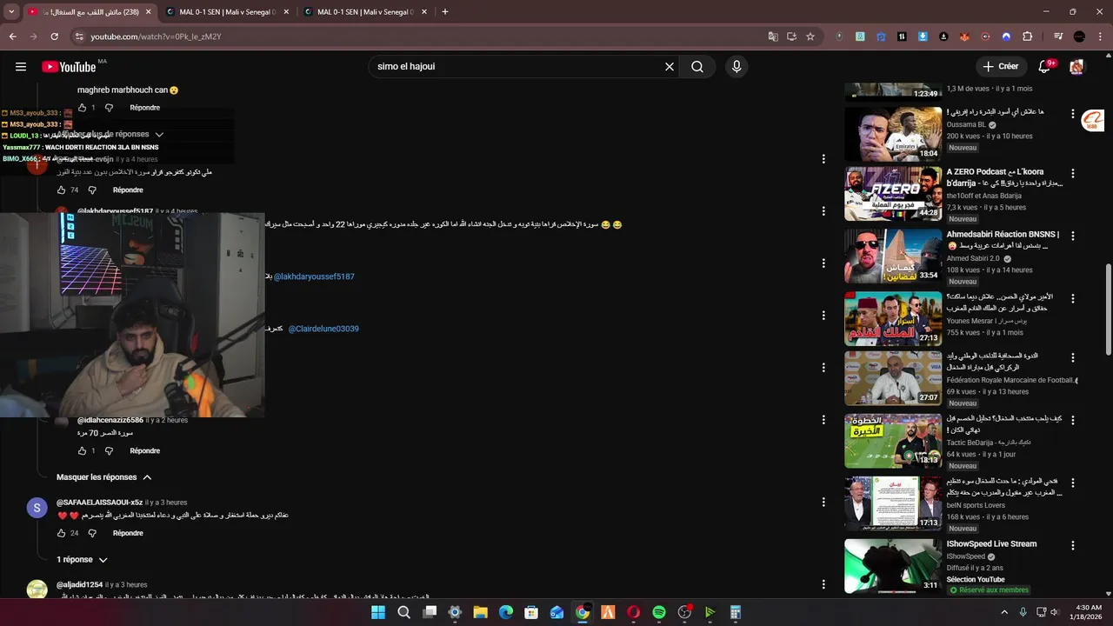Collapse replies via 'Masquer les réponses'
Image resolution: width=1113 pixels, height=626 pixels.
[104, 477]
